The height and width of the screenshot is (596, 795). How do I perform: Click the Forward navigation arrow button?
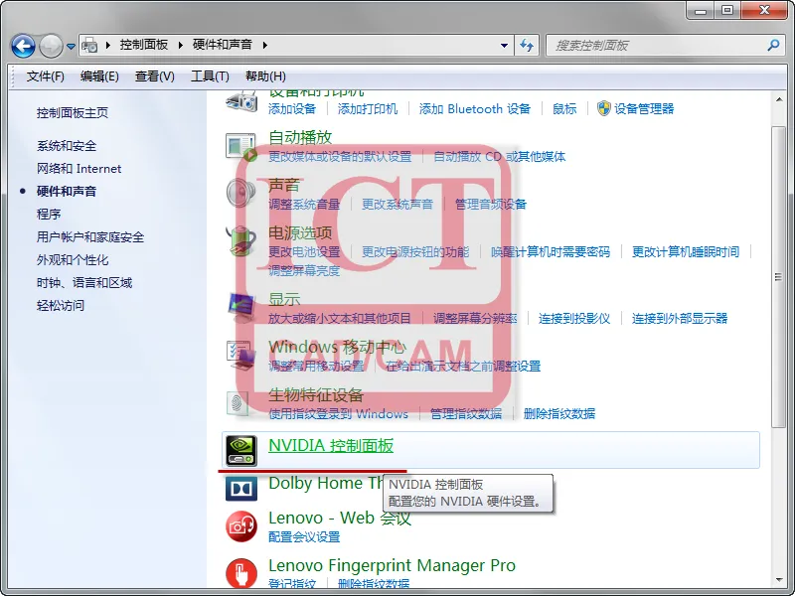(x=51, y=46)
